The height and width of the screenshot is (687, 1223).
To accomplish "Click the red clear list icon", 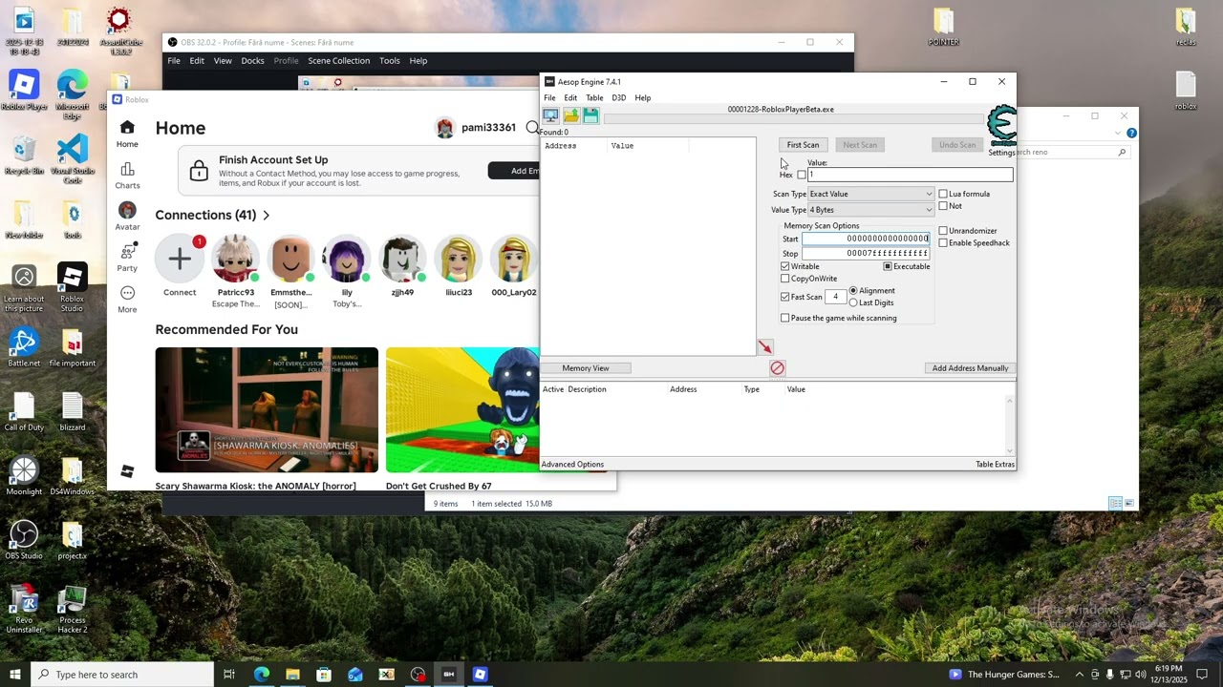I will pos(777,367).
